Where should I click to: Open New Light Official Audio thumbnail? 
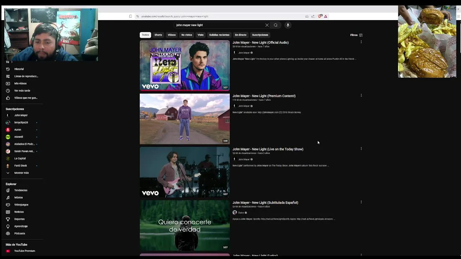tap(184, 65)
